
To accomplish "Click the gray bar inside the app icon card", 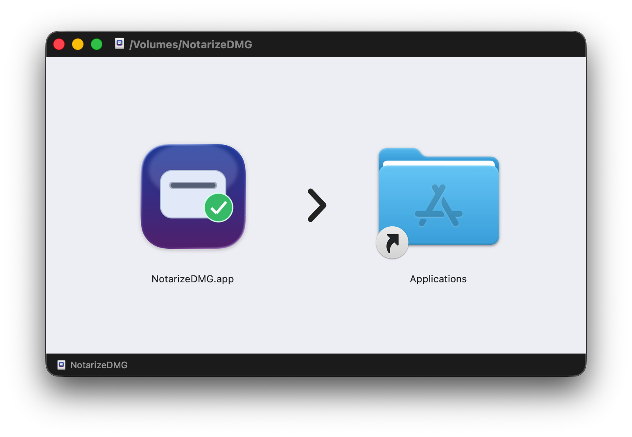I will point(193,185).
